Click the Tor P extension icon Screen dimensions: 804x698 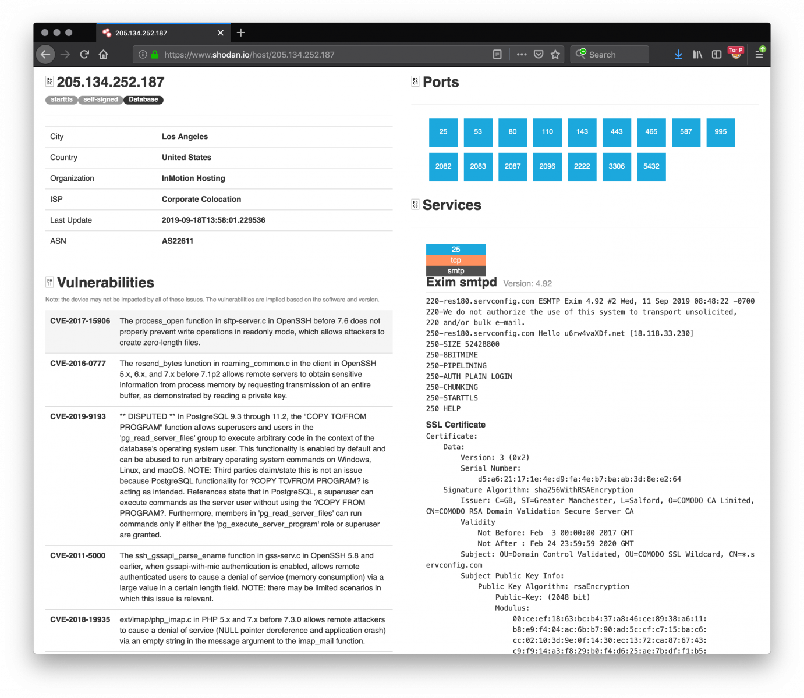click(x=736, y=54)
